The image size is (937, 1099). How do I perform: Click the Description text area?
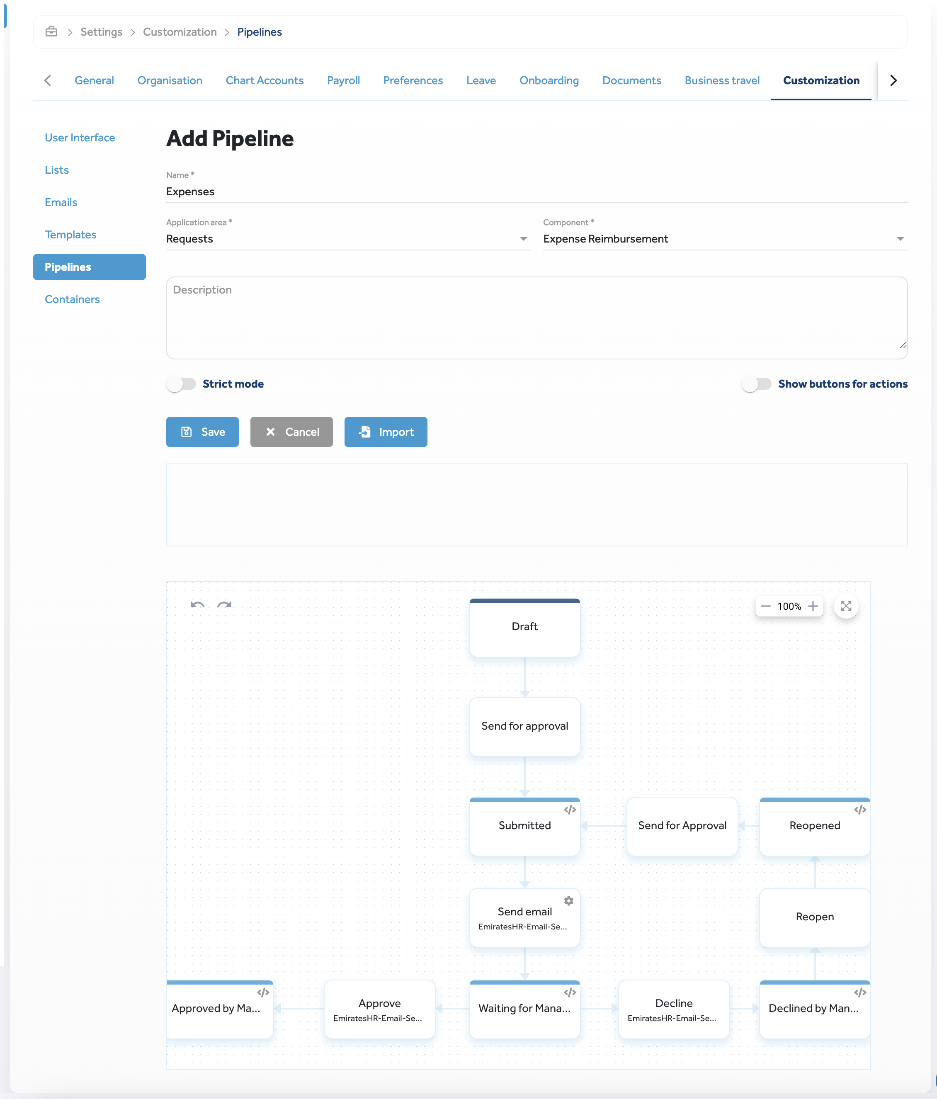(536, 318)
